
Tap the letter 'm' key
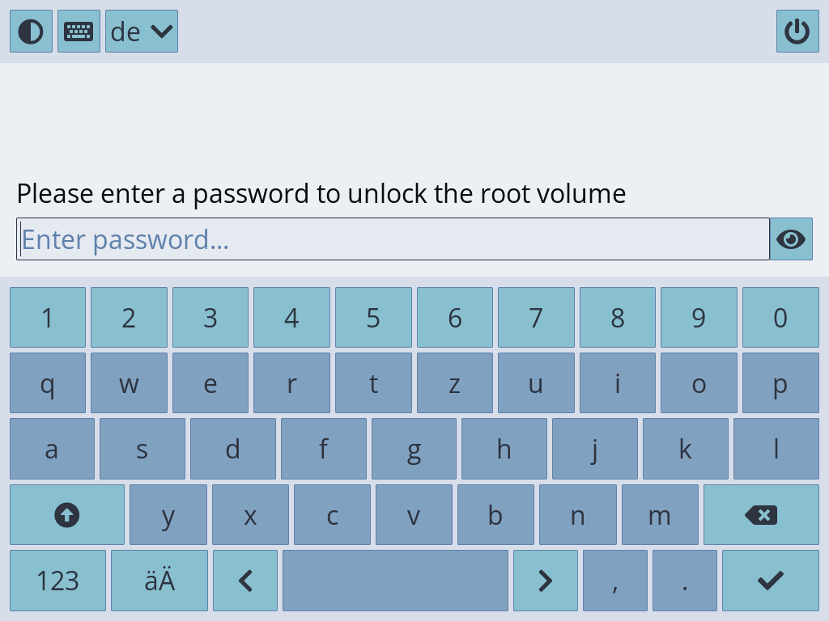click(659, 514)
